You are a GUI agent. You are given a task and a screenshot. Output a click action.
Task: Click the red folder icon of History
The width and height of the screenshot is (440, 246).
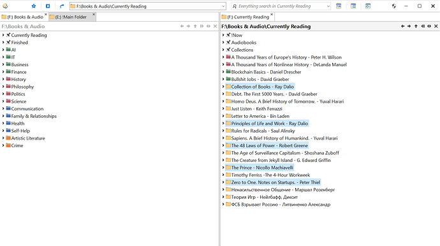[x=8, y=79]
